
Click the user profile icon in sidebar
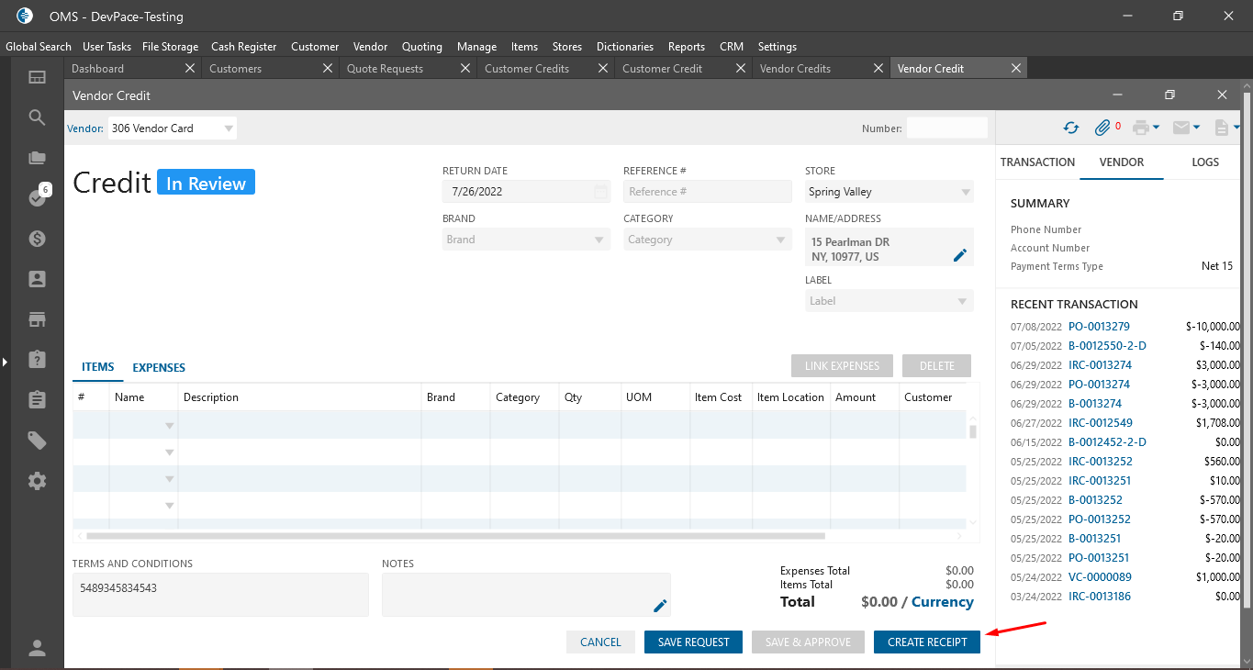tap(37, 648)
